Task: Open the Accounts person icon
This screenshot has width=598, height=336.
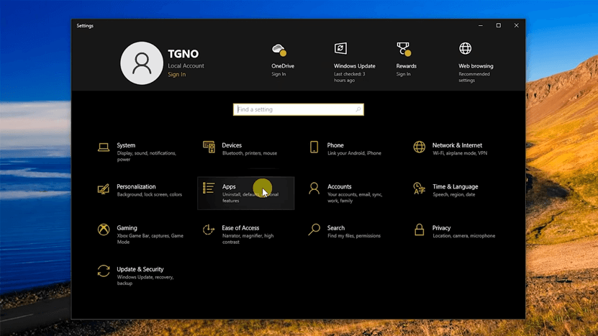Action: (x=314, y=189)
